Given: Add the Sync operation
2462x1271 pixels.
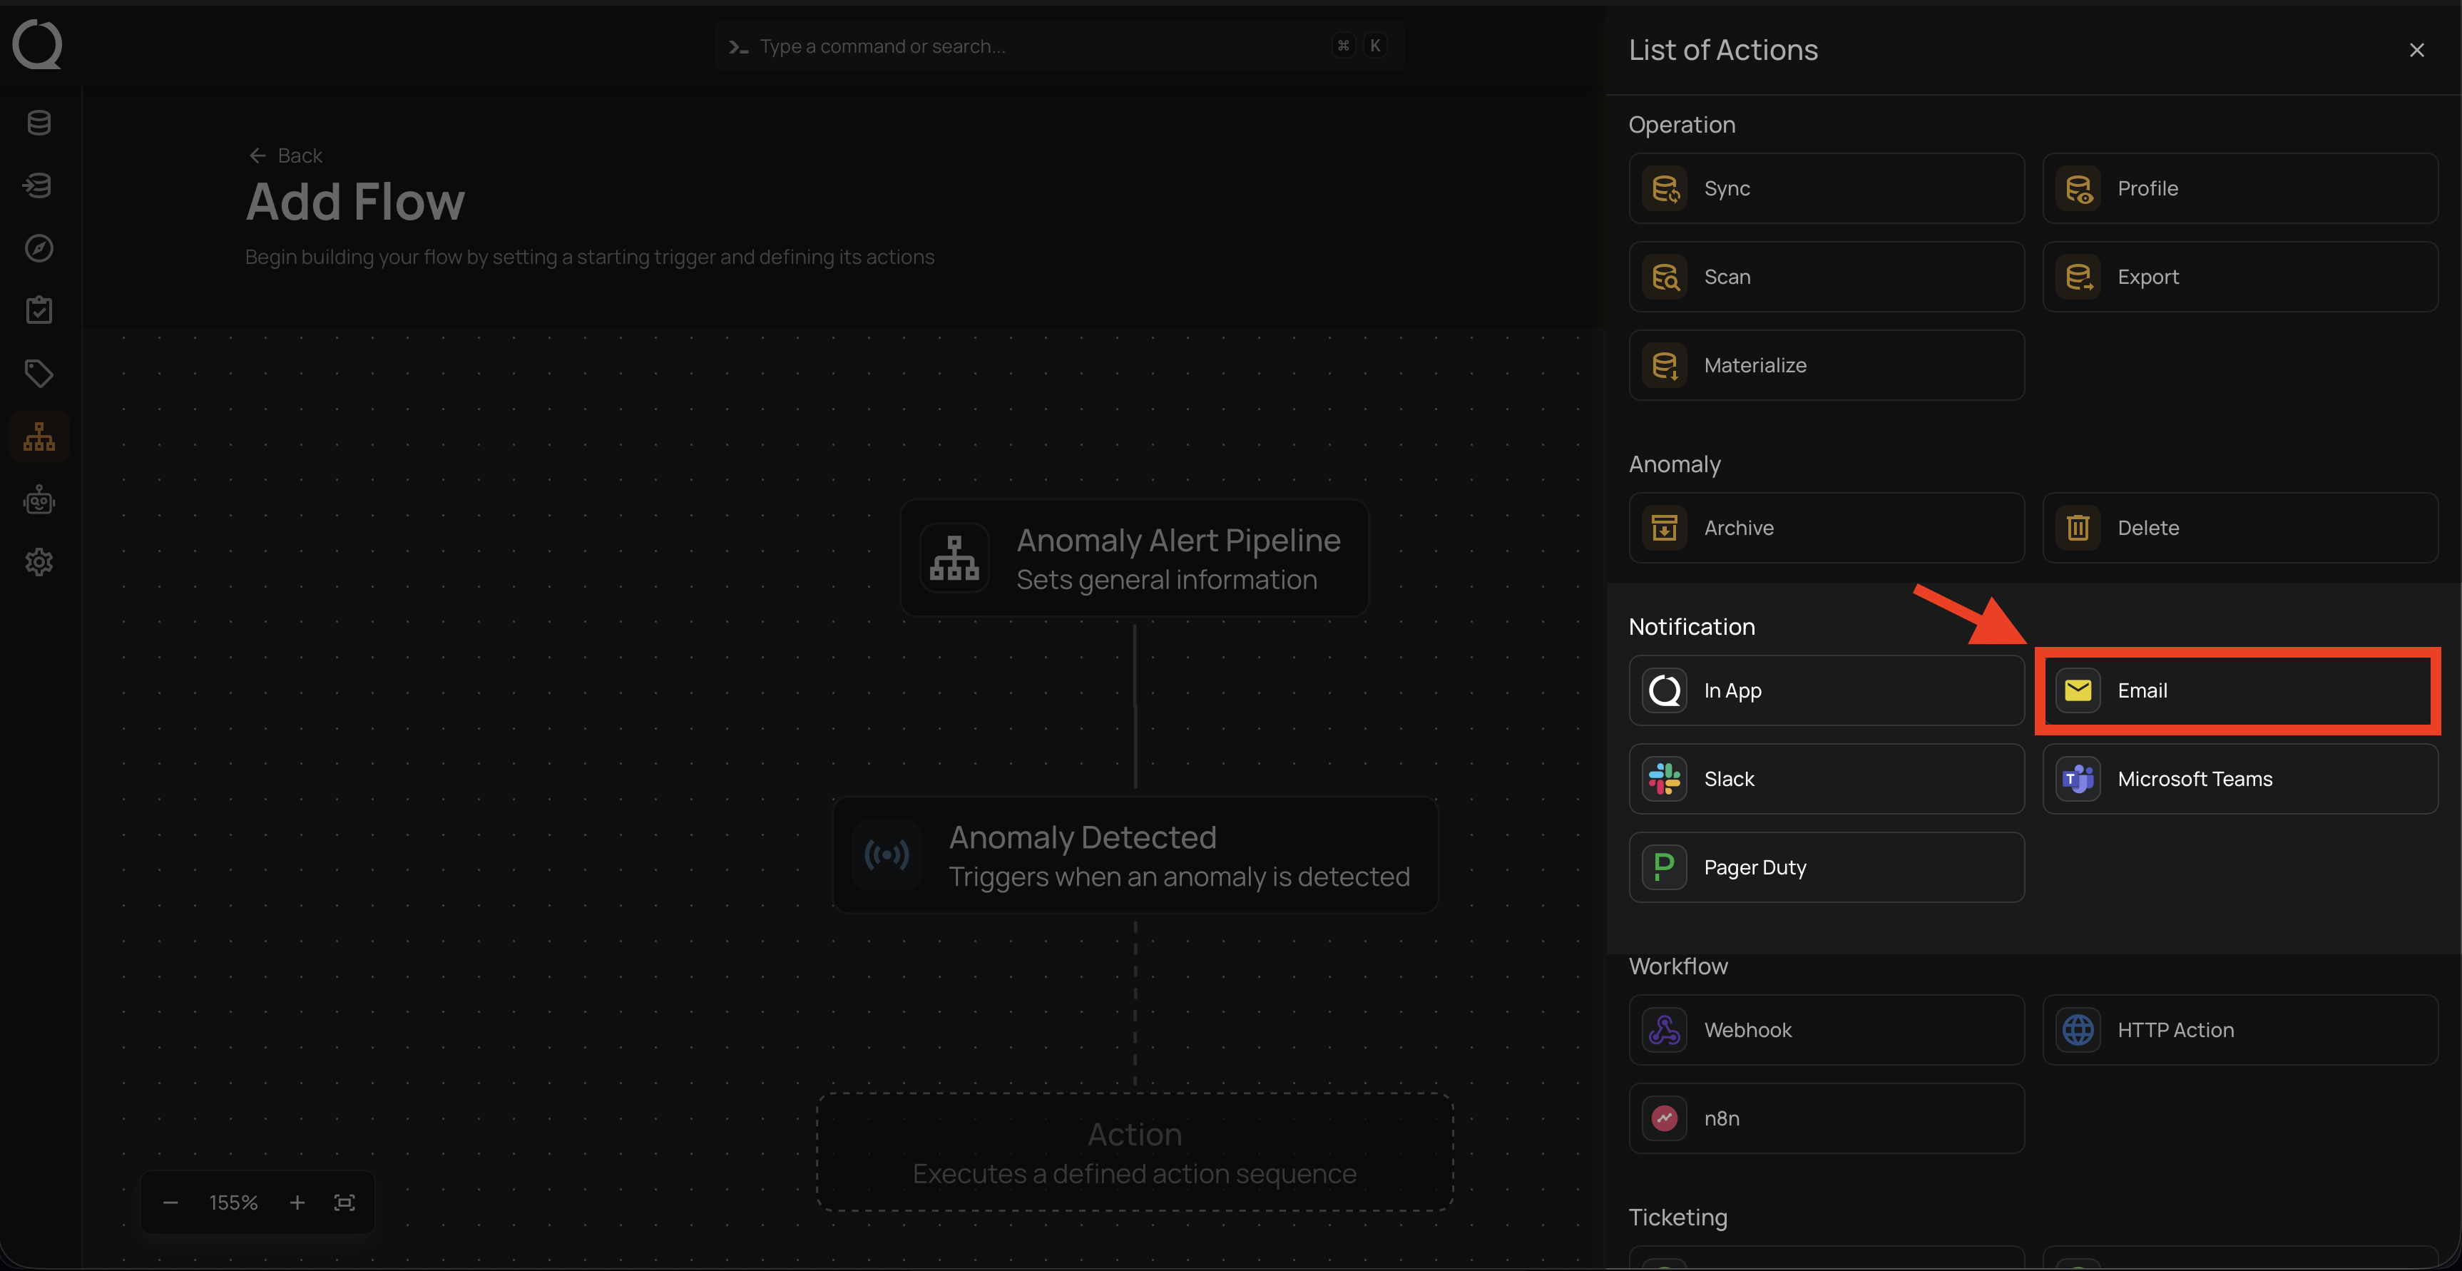Looking at the screenshot, I should [1826, 188].
